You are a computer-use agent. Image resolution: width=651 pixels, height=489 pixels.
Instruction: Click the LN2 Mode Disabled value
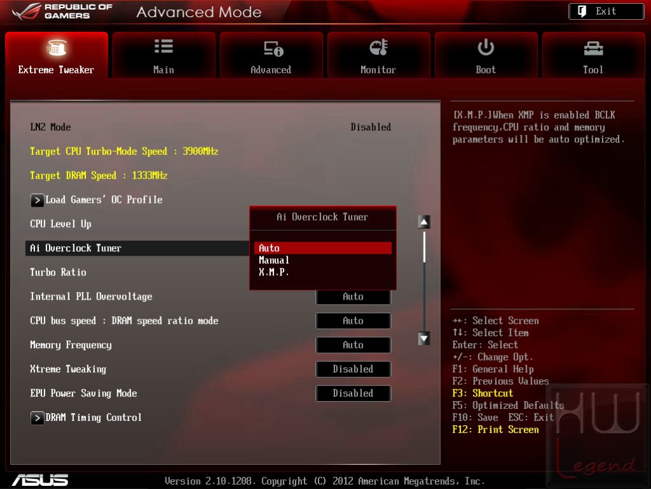tap(371, 127)
